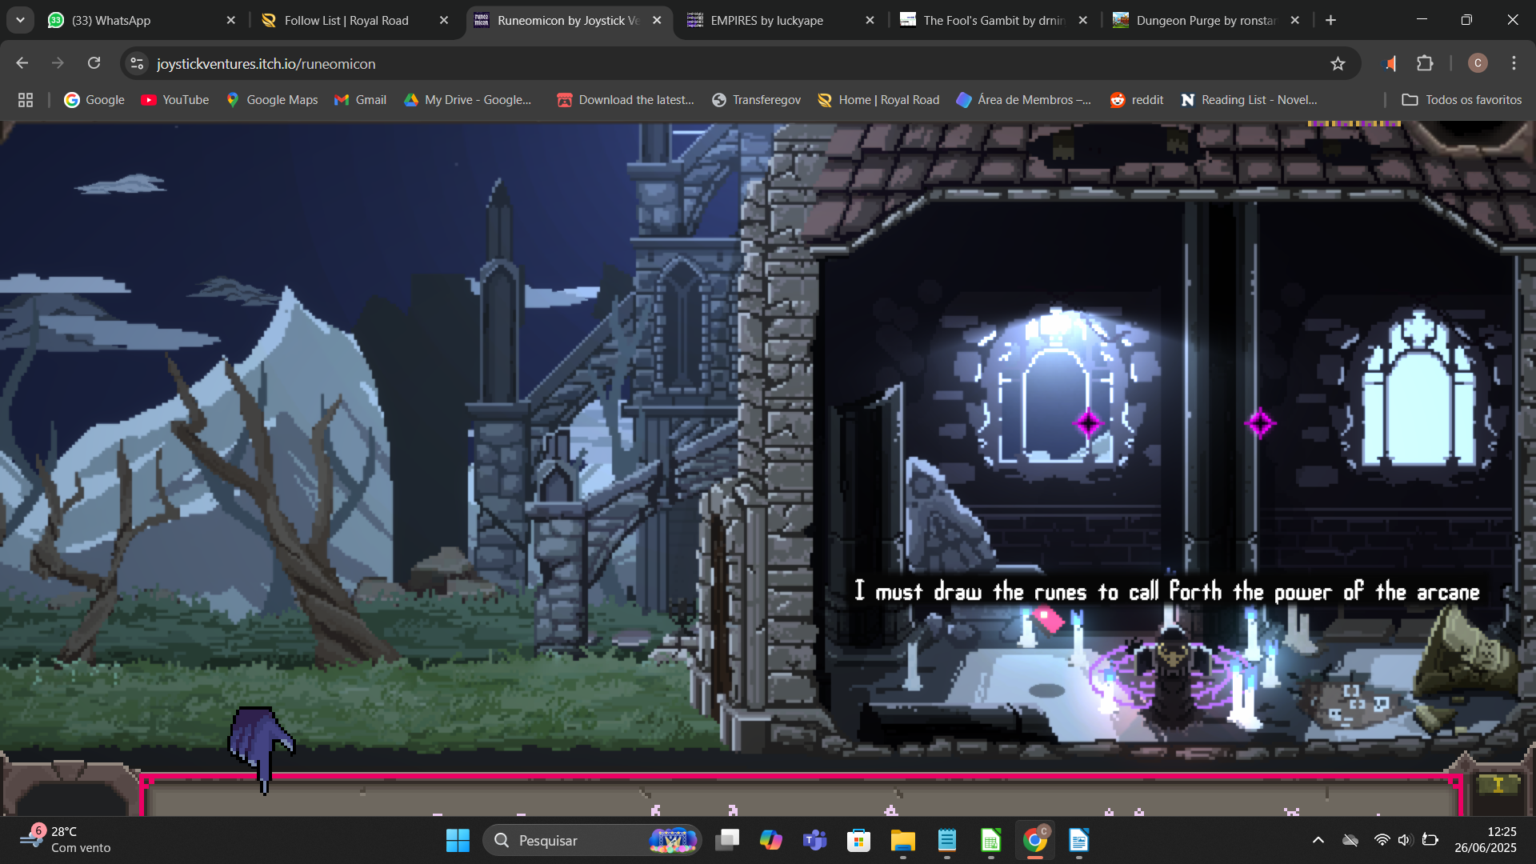The width and height of the screenshot is (1536, 864).
Task: Open Wi-Fi network settings tray icon
Action: pos(1382,841)
